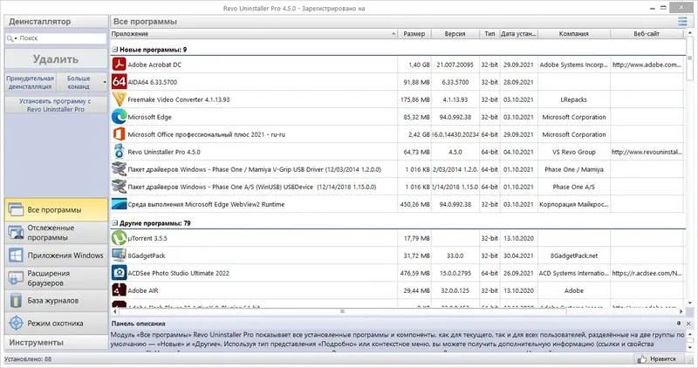Open Отслеженные программы section

56,232
